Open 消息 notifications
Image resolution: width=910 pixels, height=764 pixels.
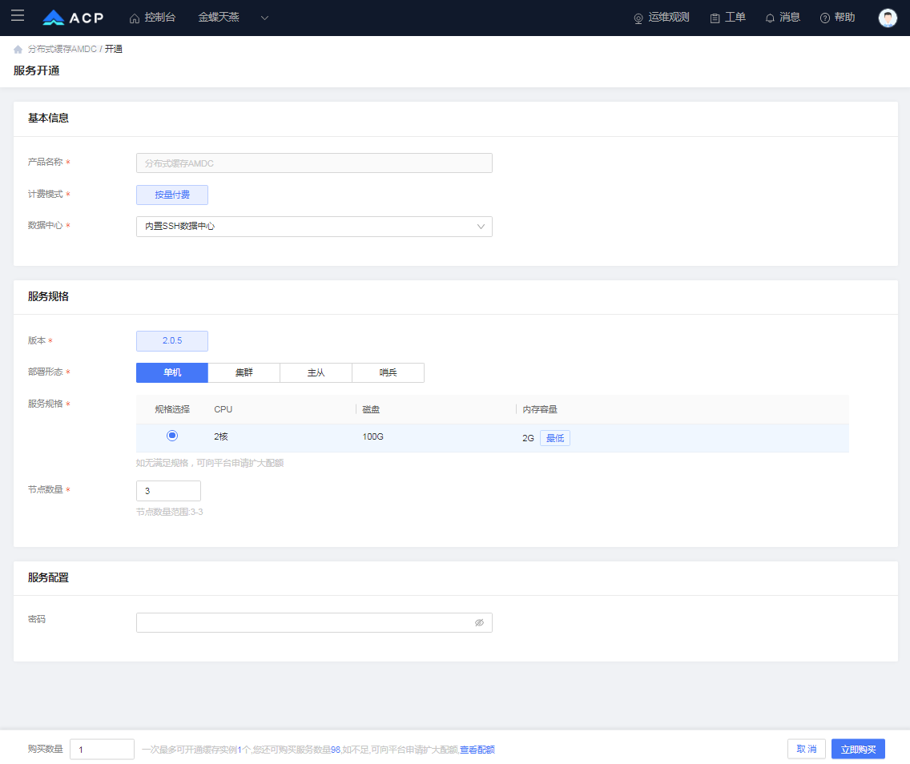(x=783, y=18)
